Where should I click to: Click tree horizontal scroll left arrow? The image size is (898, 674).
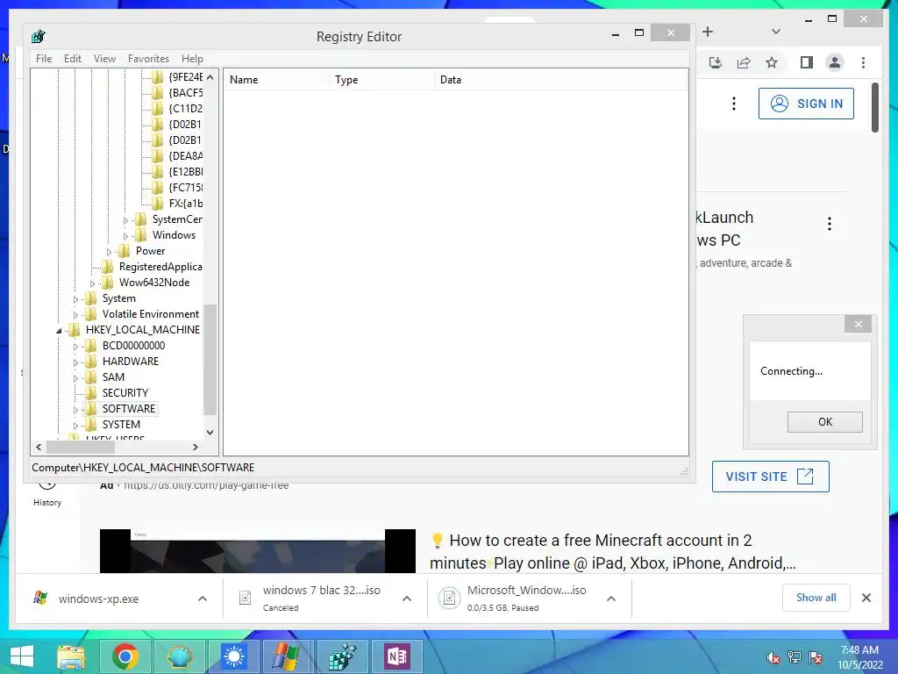point(39,447)
